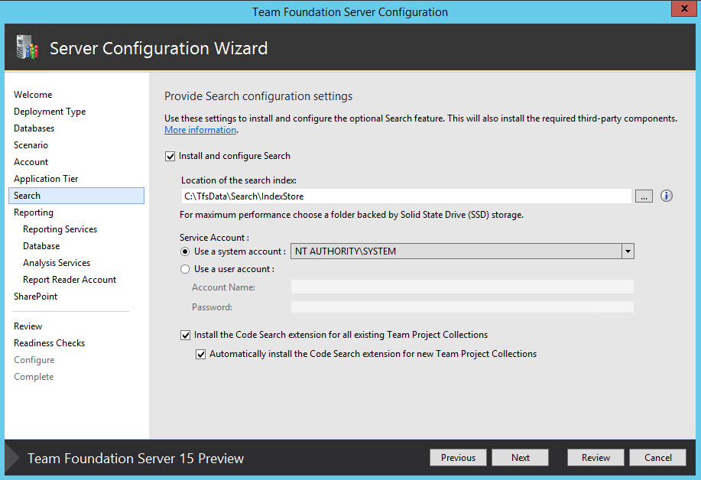Toggle Install the Code Search extension checkbox
Screen dimensions: 701x480
185,336
